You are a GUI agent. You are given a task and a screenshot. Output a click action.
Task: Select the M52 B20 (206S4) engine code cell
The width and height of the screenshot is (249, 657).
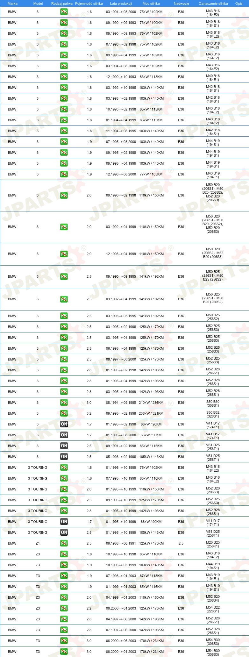coord(213,598)
